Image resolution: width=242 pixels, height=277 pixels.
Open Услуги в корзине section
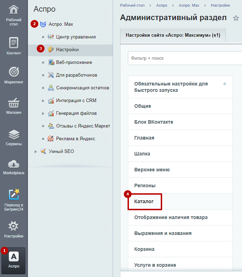(x=180, y=265)
